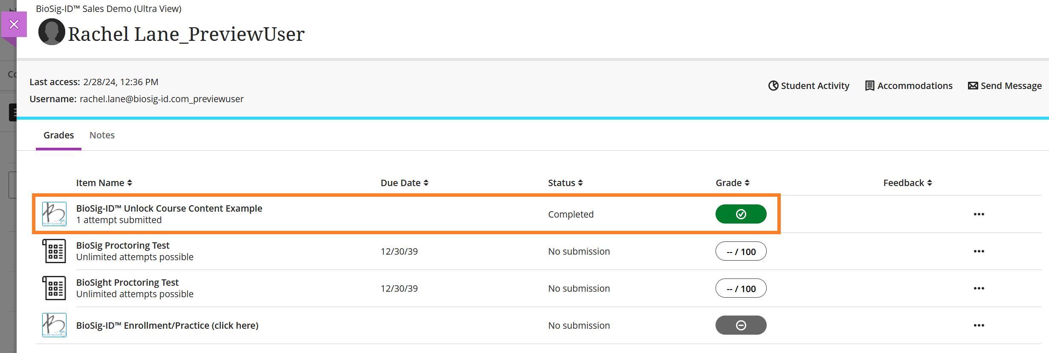The height and width of the screenshot is (353, 1049).
Task: Open more options for Unlock Course Content row
Action: click(979, 214)
